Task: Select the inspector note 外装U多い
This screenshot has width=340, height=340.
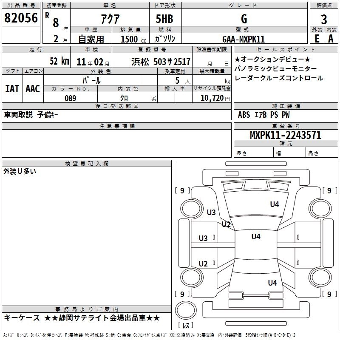Action: [20, 171]
